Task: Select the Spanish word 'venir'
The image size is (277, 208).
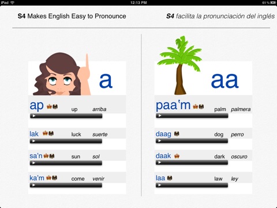Action: click(98, 179)
